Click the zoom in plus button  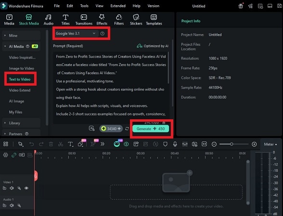pos(254,144)
